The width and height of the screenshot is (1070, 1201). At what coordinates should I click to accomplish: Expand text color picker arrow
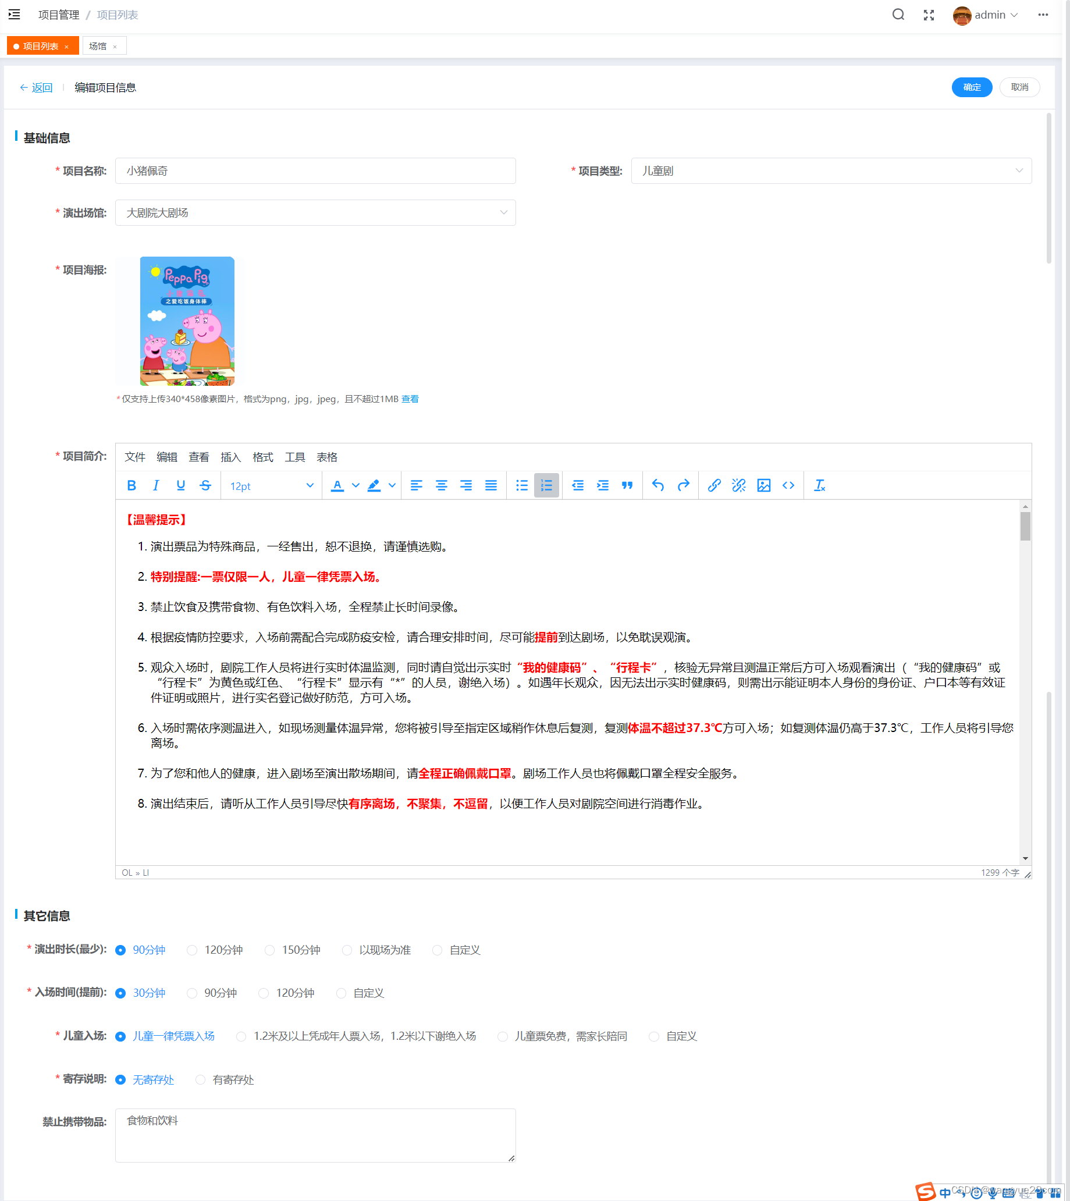(x=356, y=485)
